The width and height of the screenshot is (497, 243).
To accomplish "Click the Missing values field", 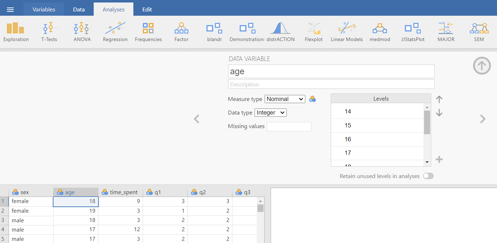I will [x=289, y=127].
